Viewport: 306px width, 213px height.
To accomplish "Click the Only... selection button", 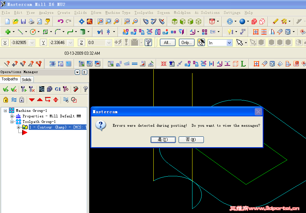I will tap(187, 43).
